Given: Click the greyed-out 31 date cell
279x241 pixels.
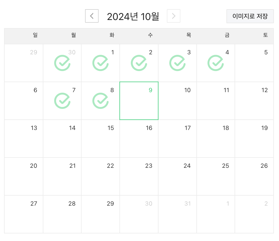Looking at the screenshot, I should [x=177, y=214].
